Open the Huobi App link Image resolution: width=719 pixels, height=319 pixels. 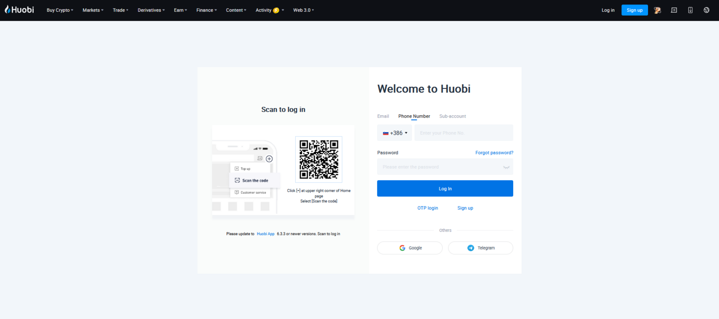tap(266, 234)
